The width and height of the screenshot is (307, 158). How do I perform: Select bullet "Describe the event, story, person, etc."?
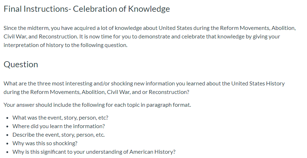[x=59, y=135]
